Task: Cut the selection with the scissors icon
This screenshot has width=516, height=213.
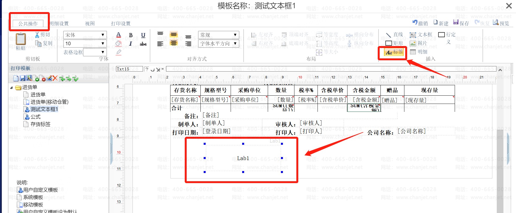Action: (x=37, y=35)
